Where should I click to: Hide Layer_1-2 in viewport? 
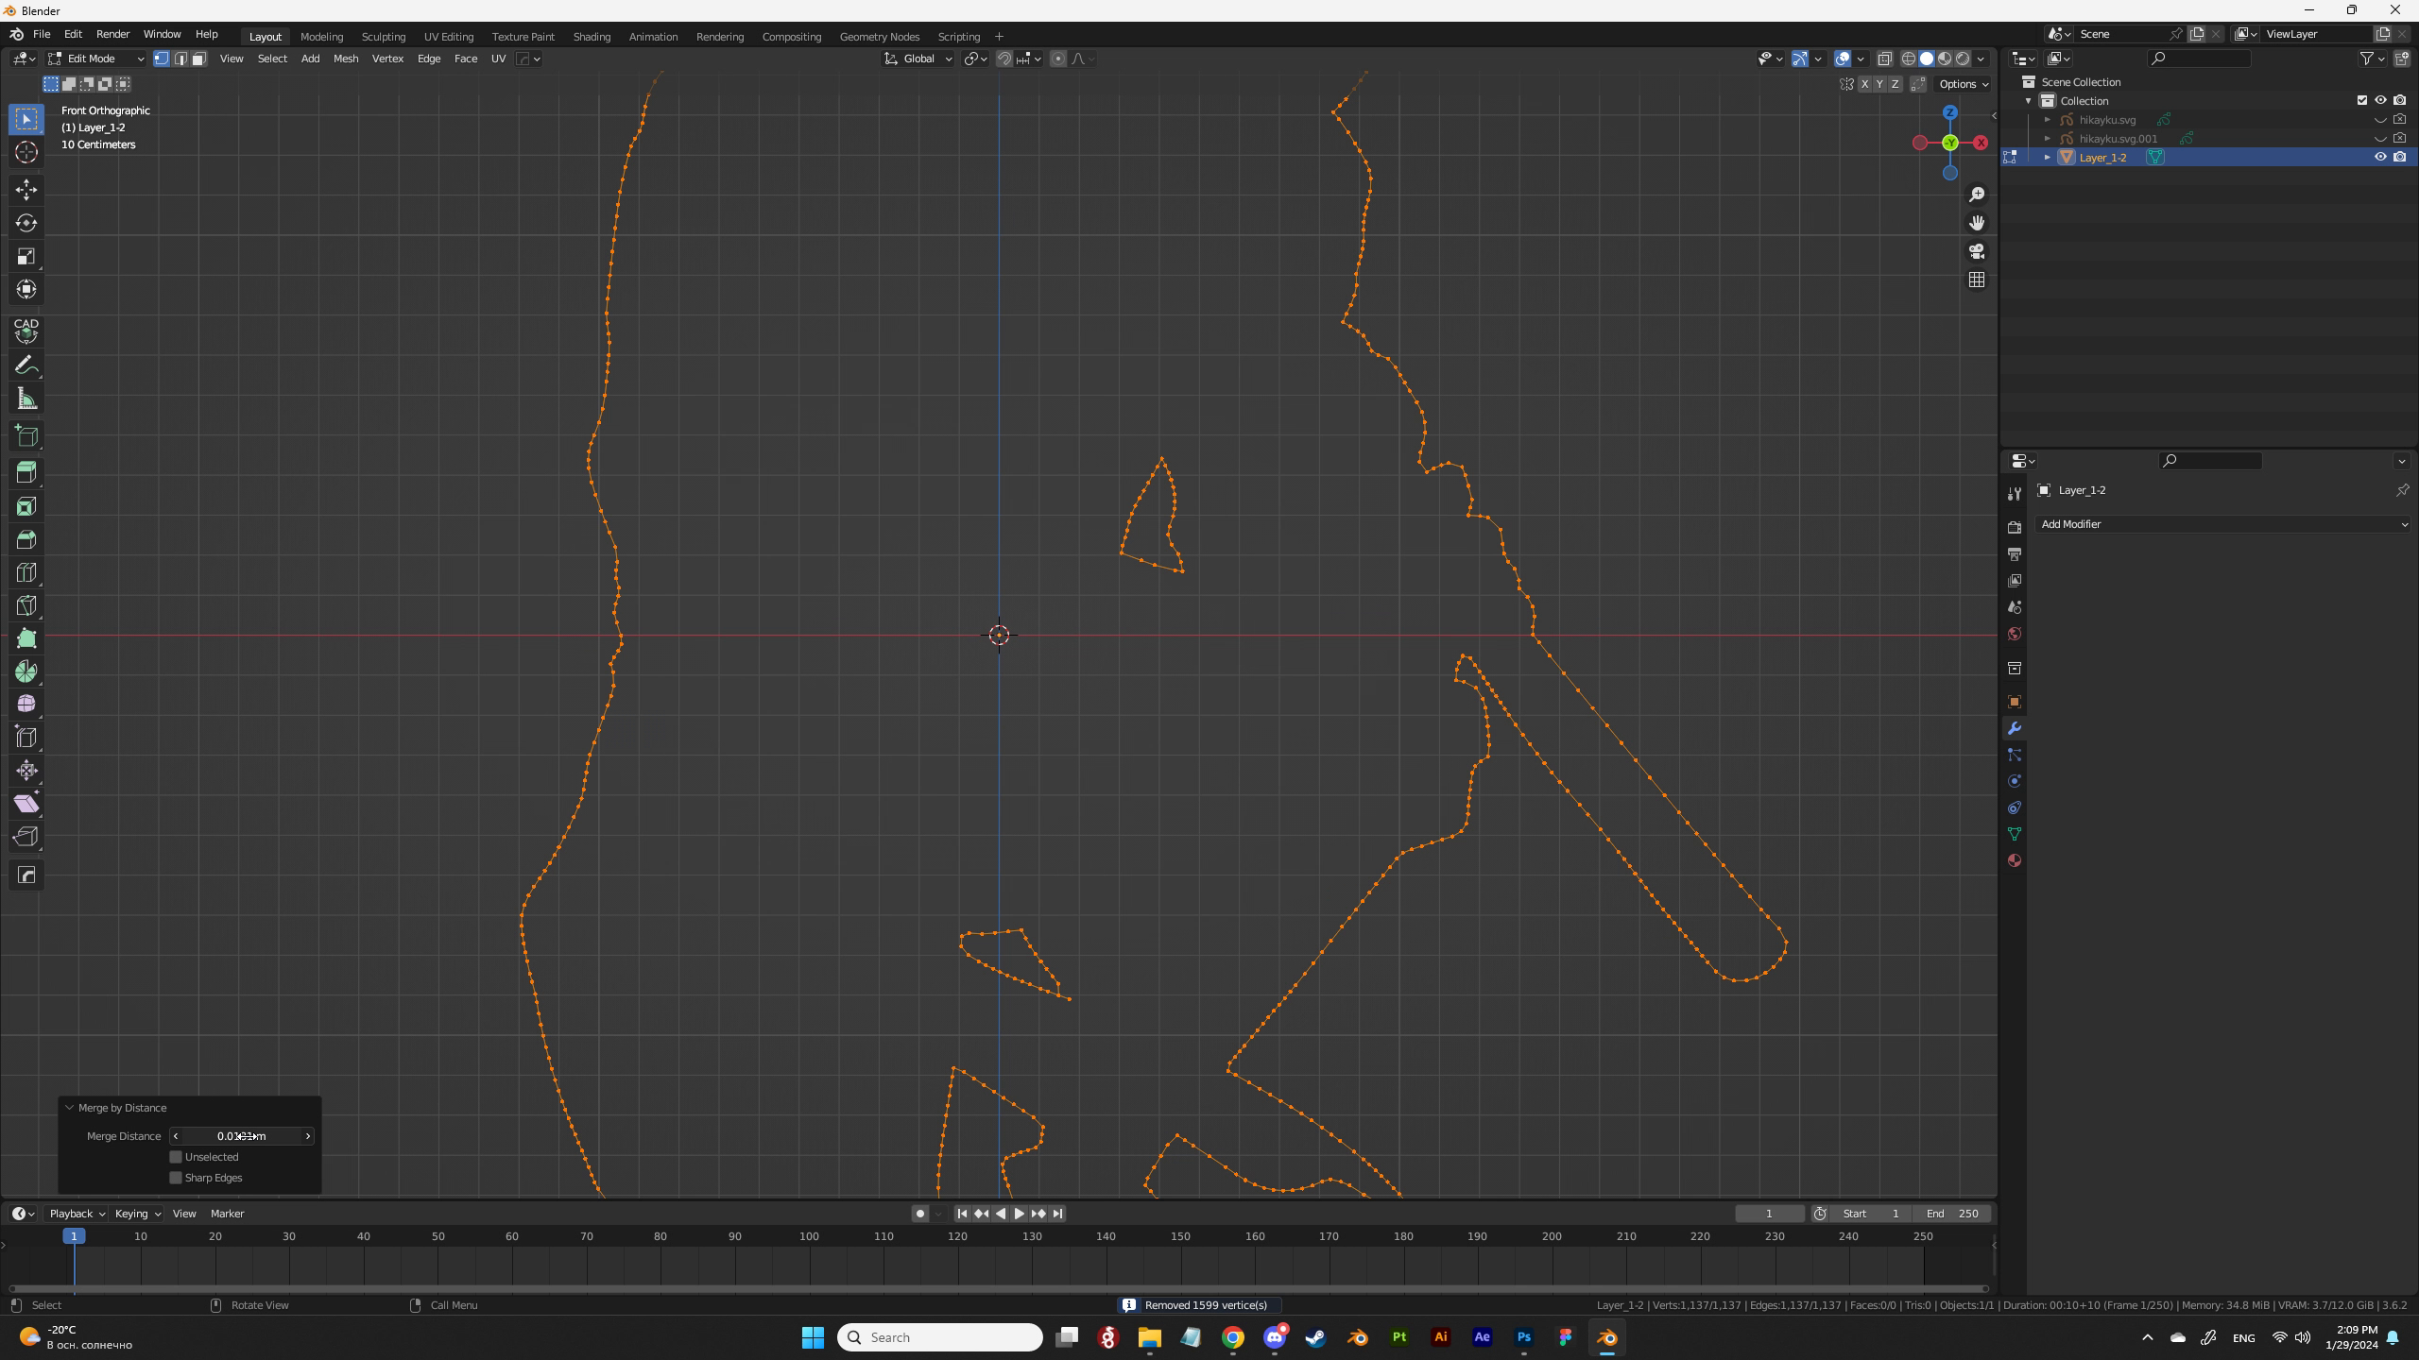click(2380, 157)
